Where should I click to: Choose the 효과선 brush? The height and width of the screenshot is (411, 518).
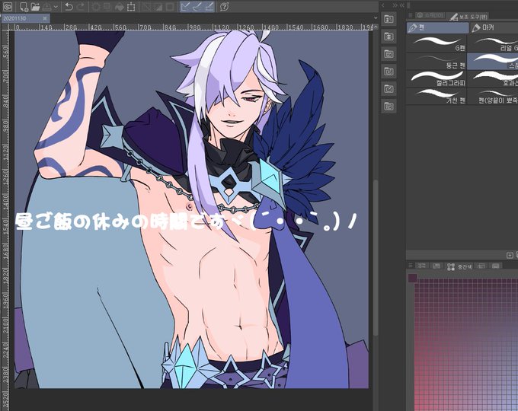click(493, 79)
